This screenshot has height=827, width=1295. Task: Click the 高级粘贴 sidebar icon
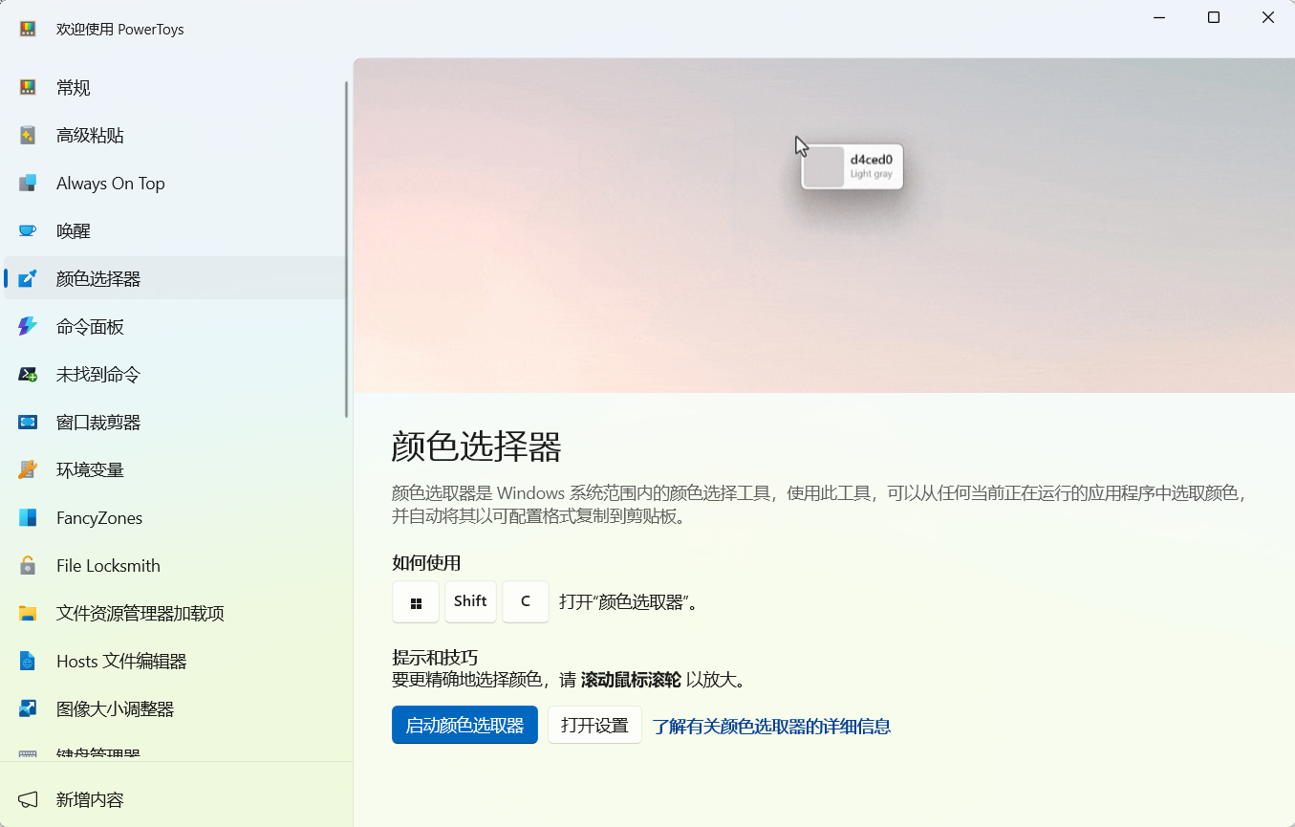click(28, 136)
